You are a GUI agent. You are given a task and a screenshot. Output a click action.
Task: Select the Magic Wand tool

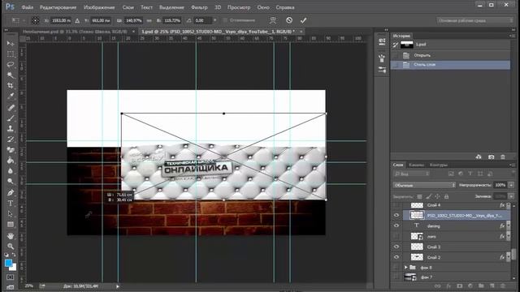11,75
